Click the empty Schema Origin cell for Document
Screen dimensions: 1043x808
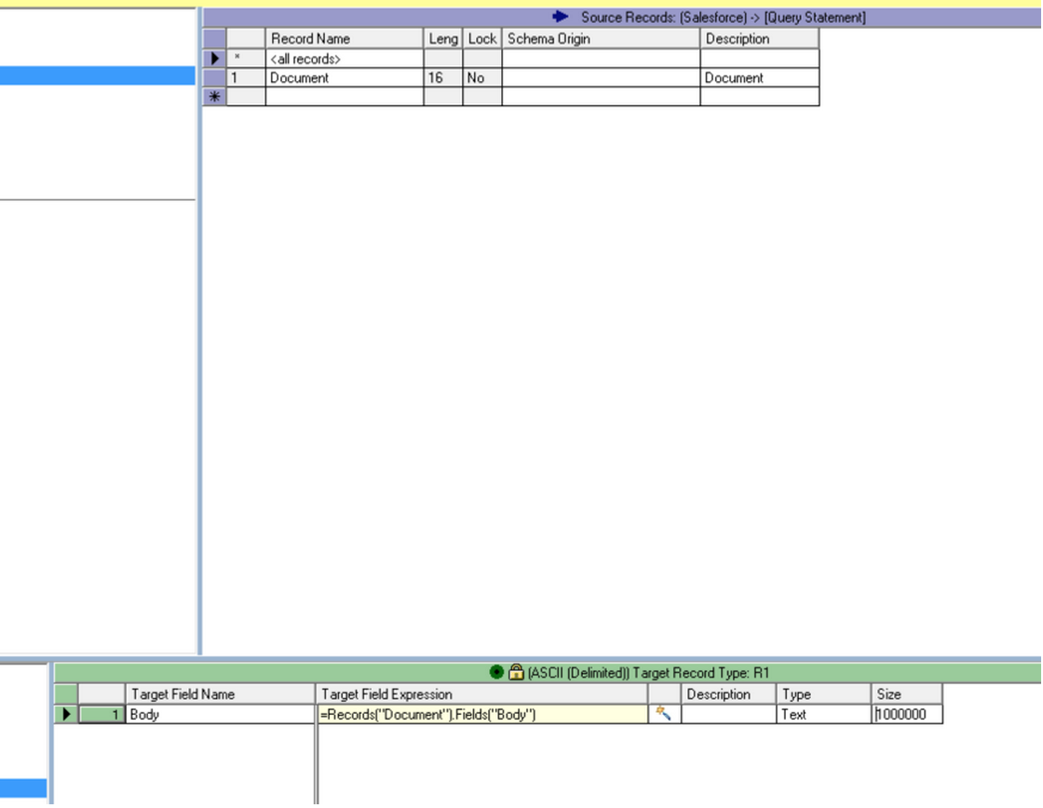tap(601, 78)
